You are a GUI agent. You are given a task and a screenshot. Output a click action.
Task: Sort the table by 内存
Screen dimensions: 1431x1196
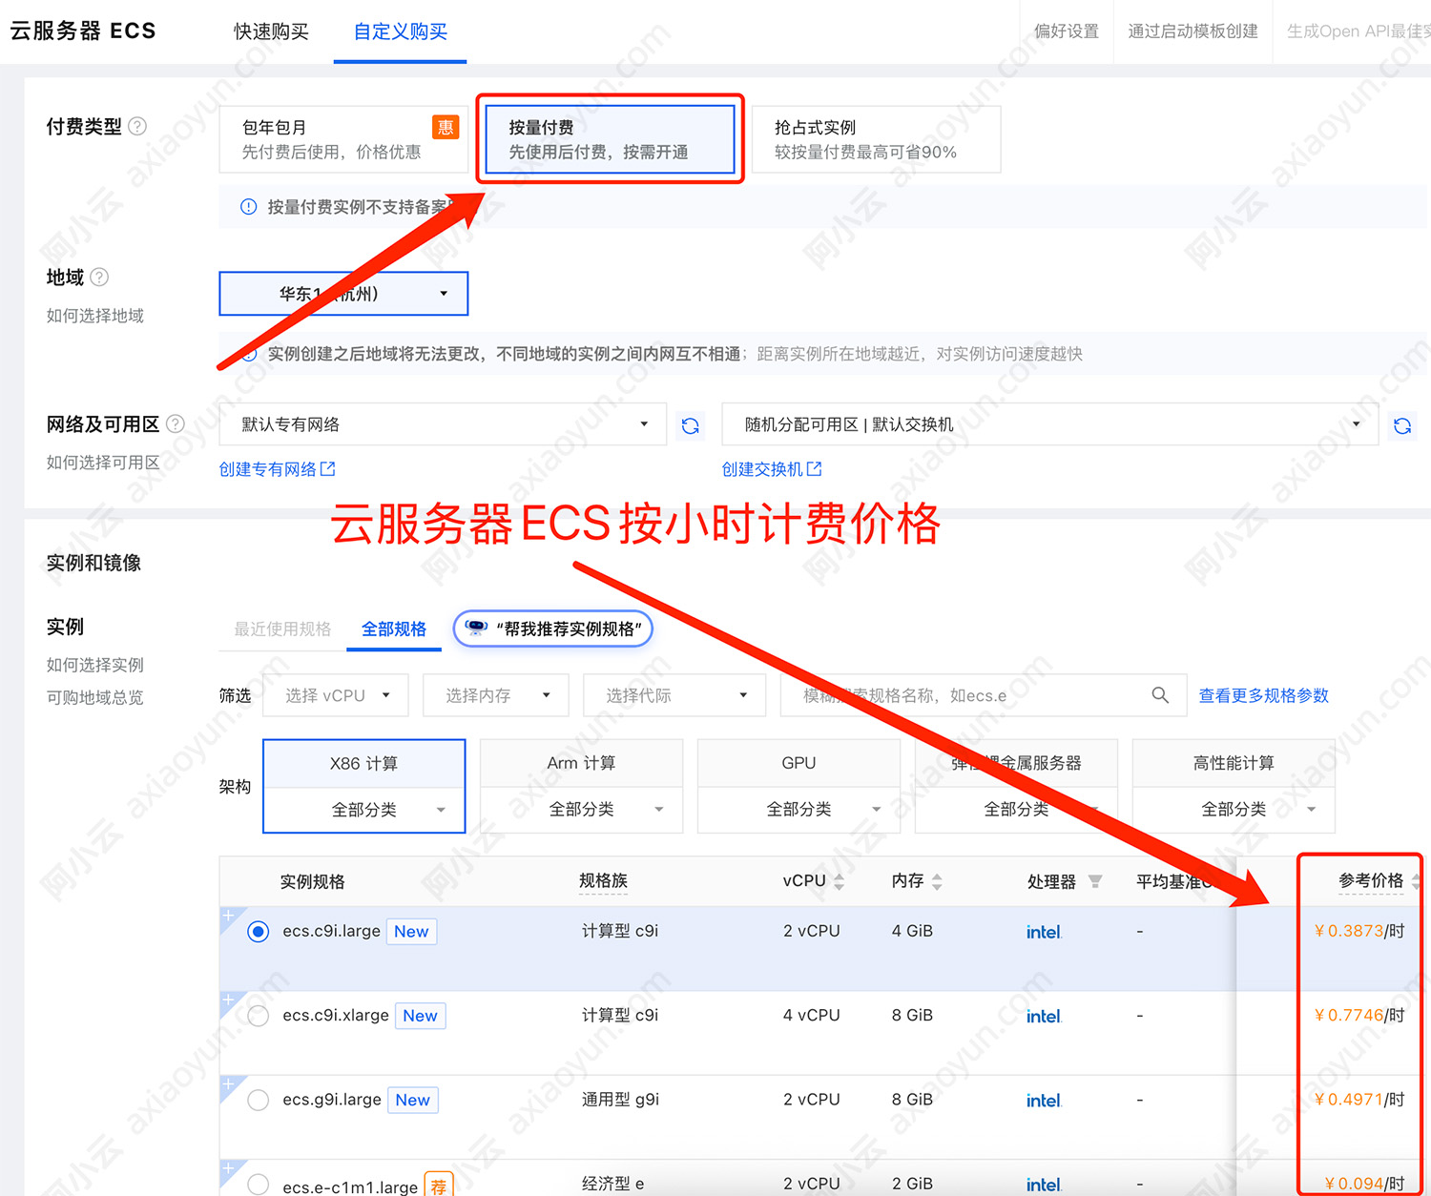pos(937,881)
